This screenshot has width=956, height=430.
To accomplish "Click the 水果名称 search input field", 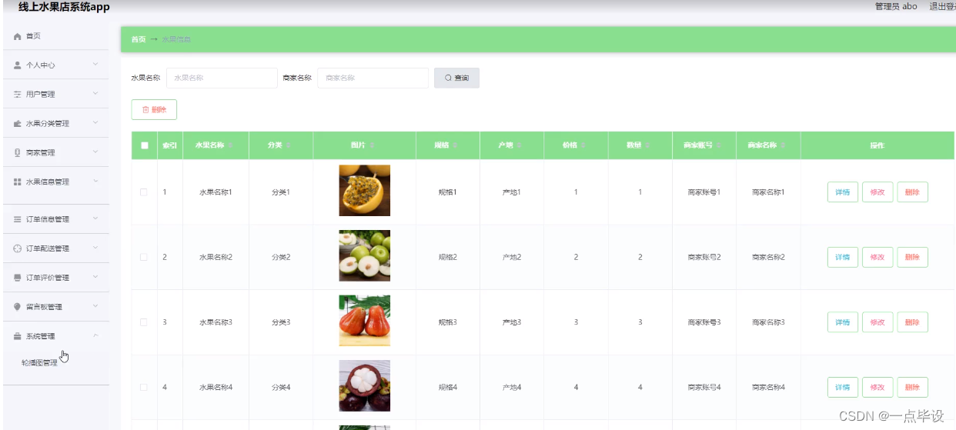I will (x=222, y=78).
